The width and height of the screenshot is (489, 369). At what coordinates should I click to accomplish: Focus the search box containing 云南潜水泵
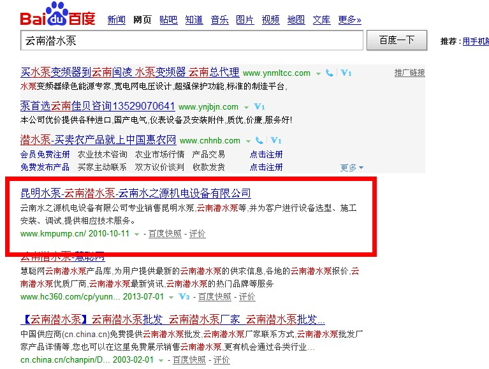(192, 41)
